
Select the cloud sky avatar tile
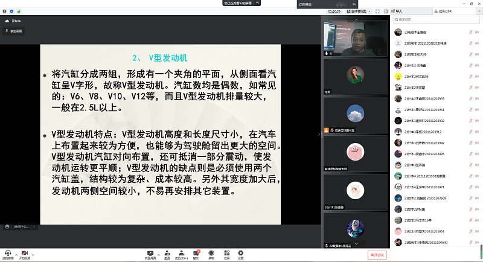point(356,115)
